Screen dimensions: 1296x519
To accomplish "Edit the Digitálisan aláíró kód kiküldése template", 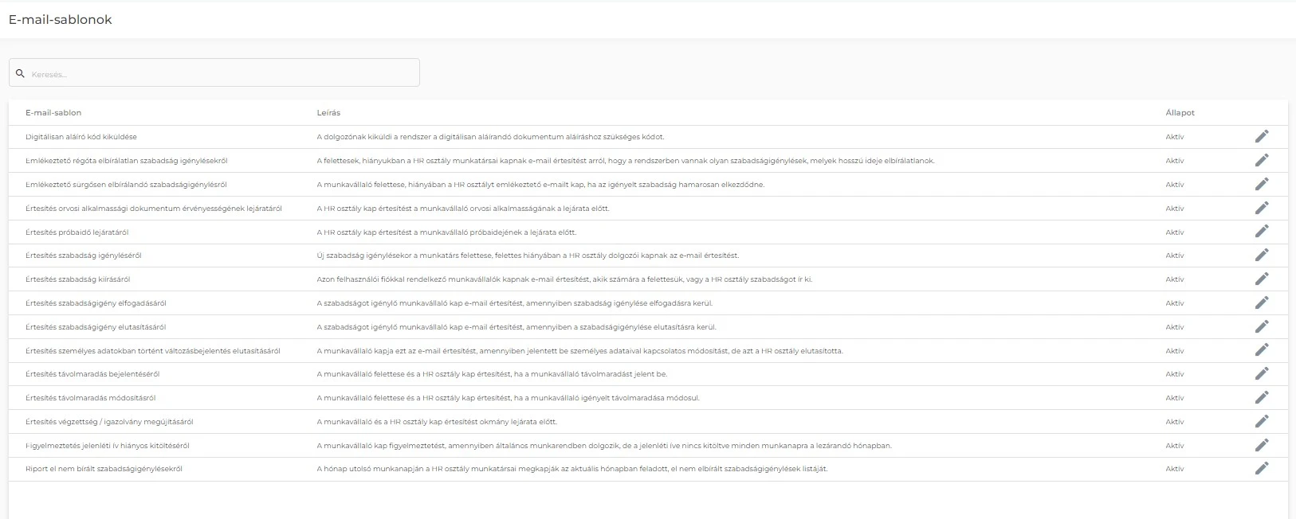I will click(1262, 136).
